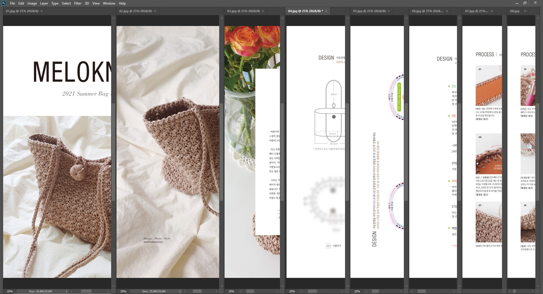This screenshot has width=543, height=294.
Task: Click the zoom percentage field of 01.jpg
Action: point(10,291)
